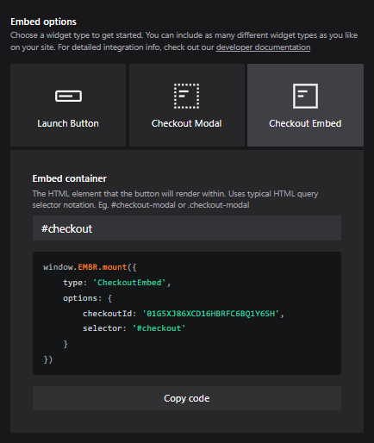Click the closing }) line of snippet
Image resolution: width=374 pixels, height=443 pixels.
[48, 359]
